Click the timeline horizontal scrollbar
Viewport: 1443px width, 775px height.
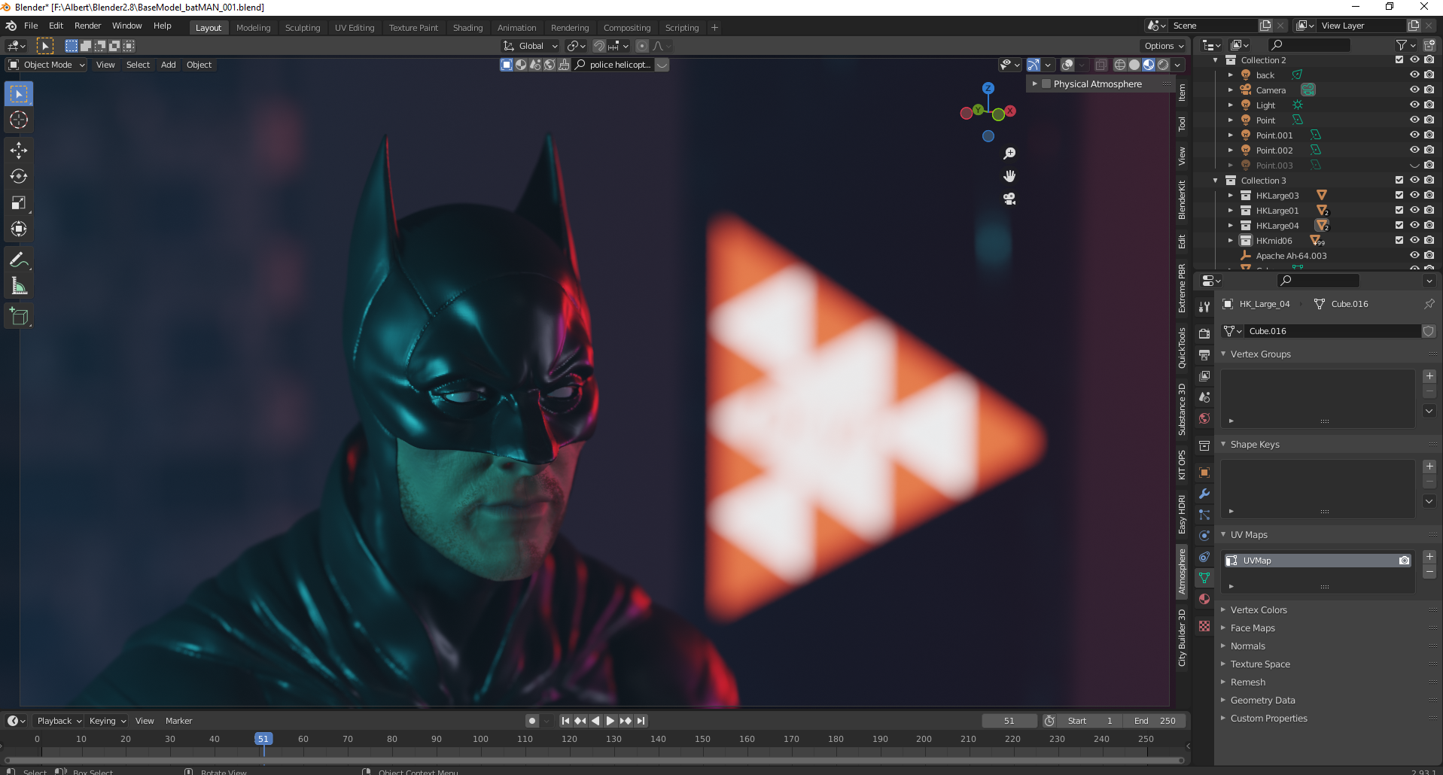[594, 760]
